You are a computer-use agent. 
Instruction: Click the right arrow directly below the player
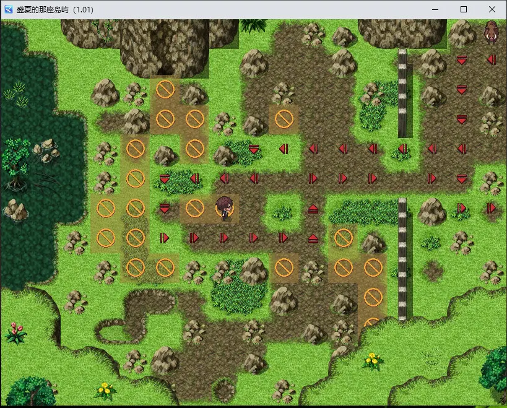(223, 238)
